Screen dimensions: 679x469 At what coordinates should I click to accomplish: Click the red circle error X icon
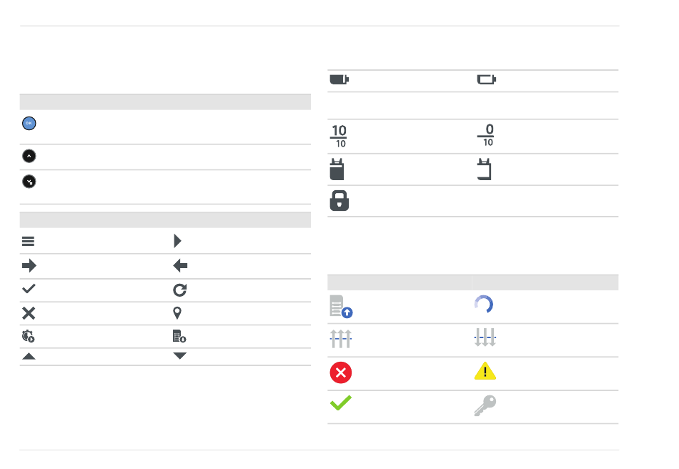[x=341, y=372]
